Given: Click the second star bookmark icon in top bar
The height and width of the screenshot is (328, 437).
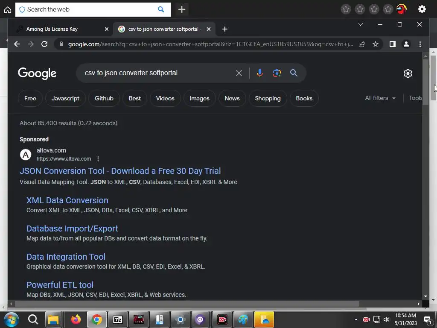Looking at the screenshot, I should [x=360, y=9].
